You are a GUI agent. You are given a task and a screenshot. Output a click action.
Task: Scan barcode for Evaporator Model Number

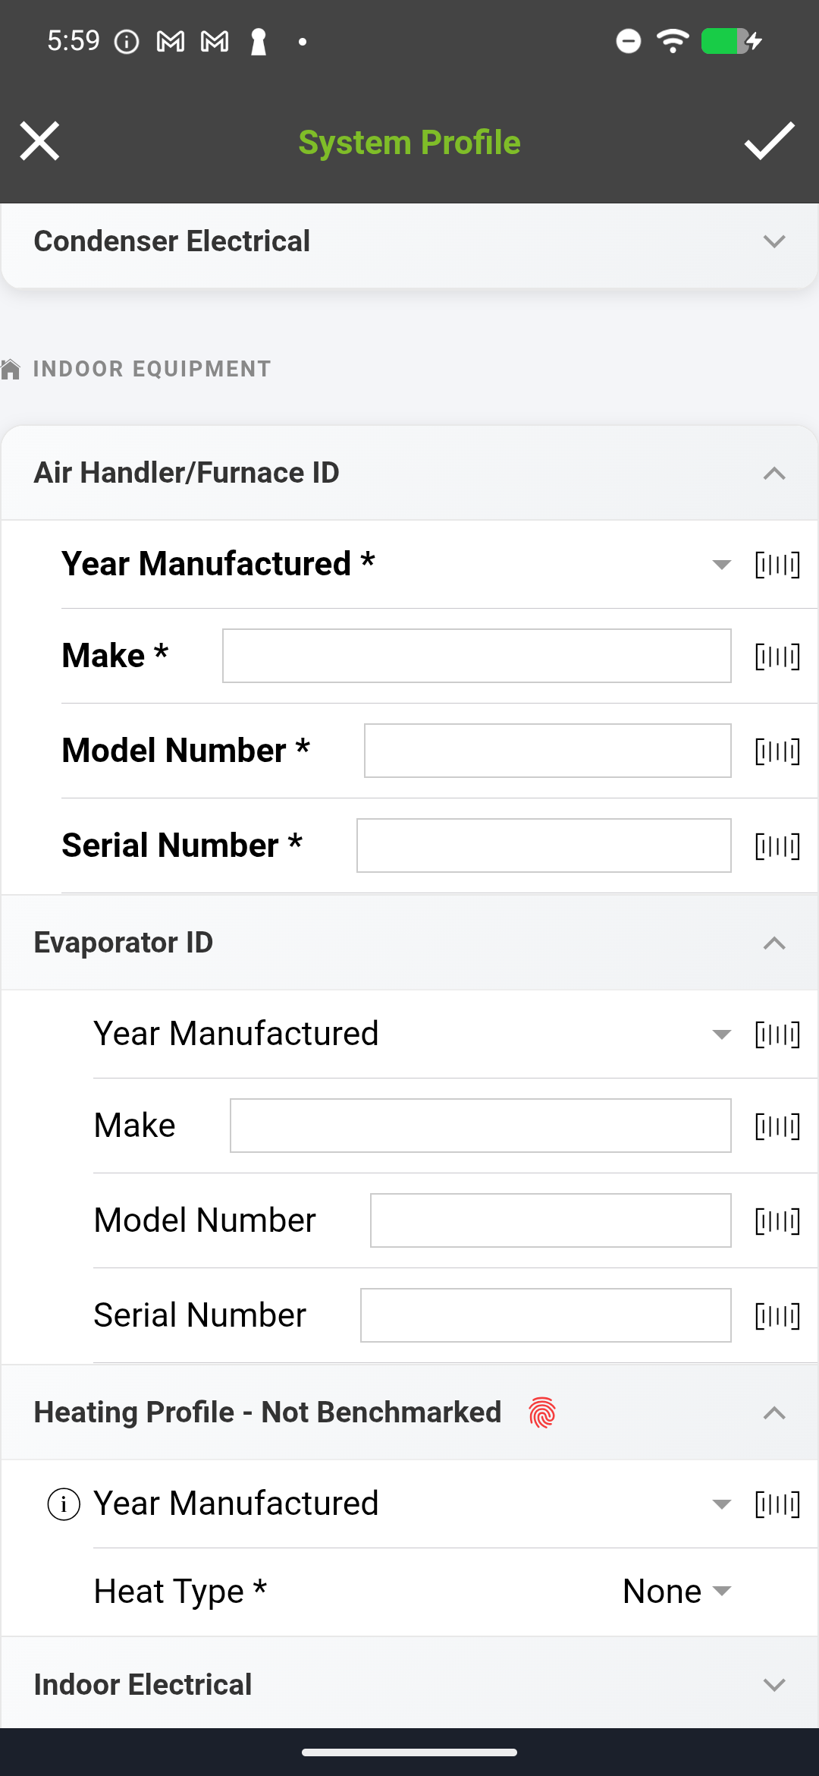point(777,1221)
